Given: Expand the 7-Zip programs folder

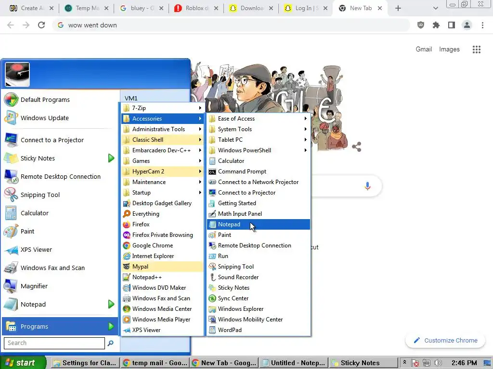Looking at the screenshot, I should [163, 108].
